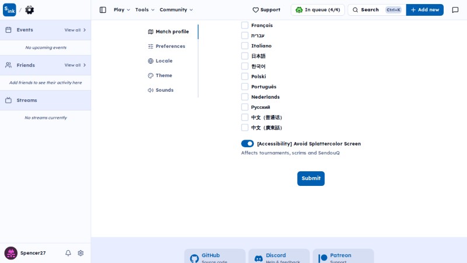Viewport: 467px width, 263px height.
Task: Click View all for Friends
Action: click(75, 65)
